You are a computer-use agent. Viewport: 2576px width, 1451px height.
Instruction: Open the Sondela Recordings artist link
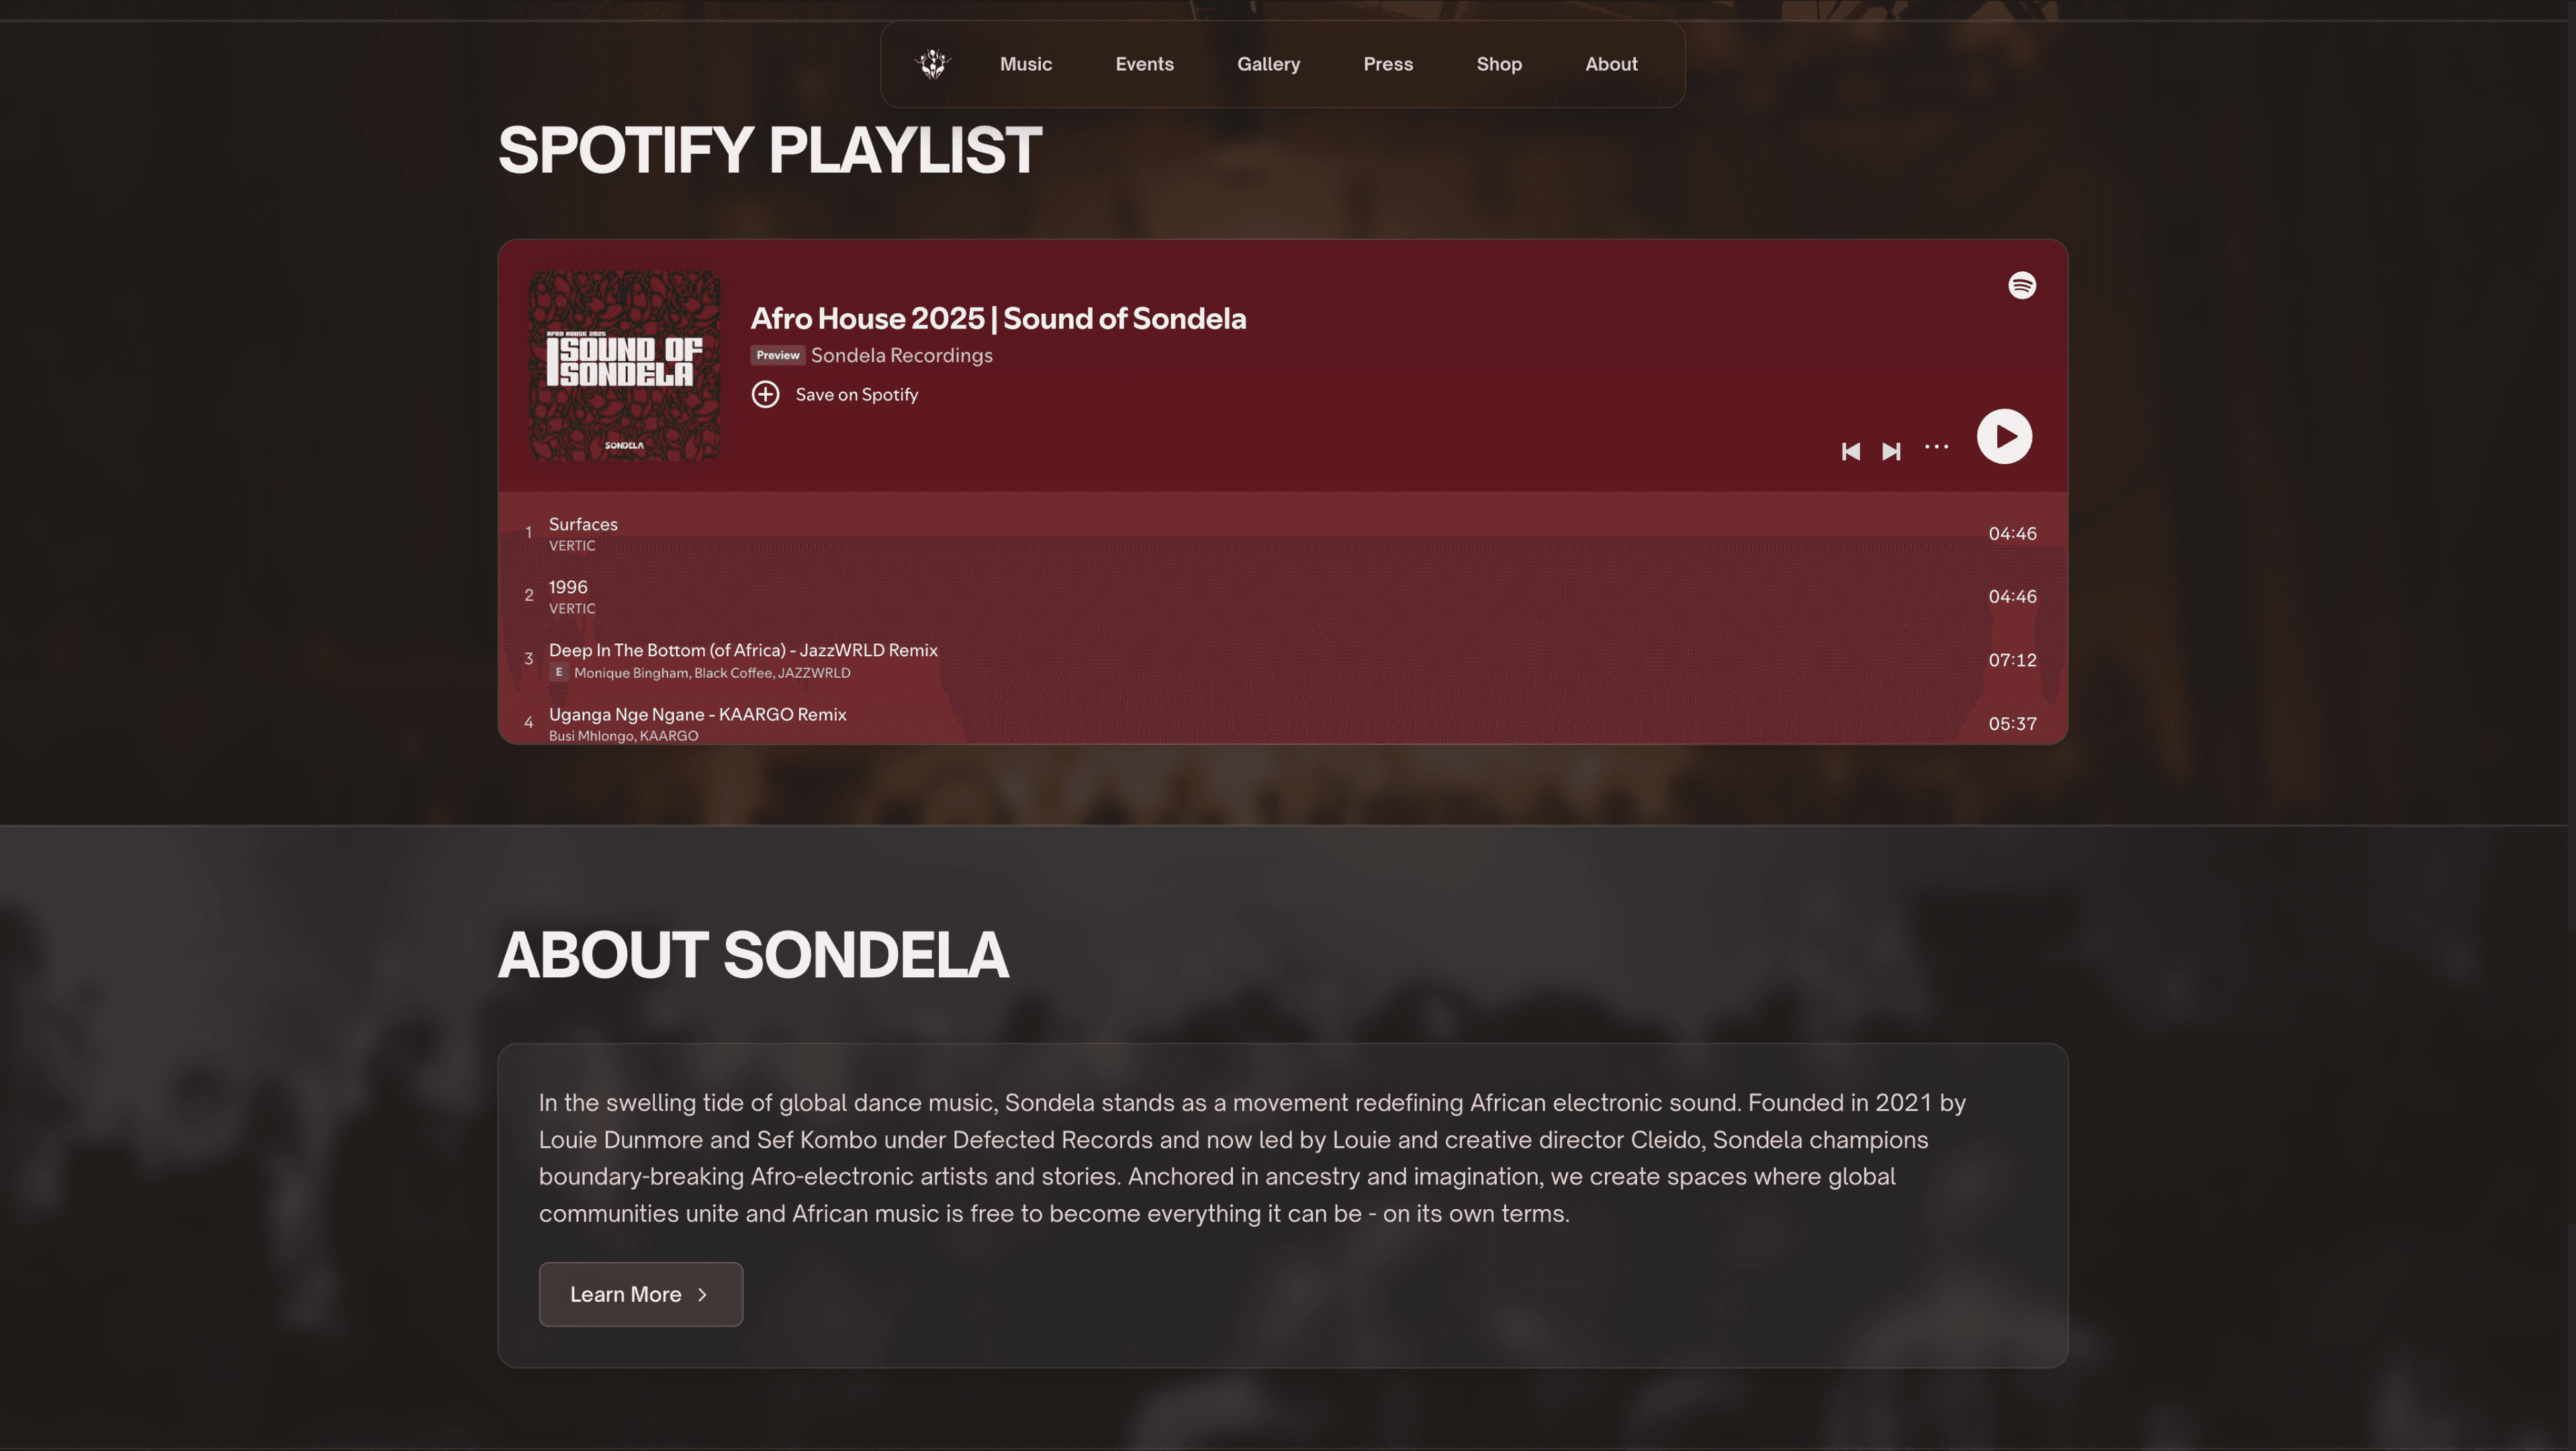click(901, 356)
